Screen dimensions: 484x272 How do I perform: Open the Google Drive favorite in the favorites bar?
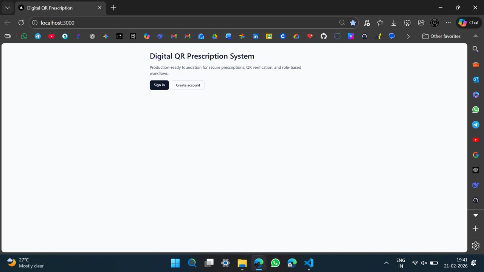tap(215, 36)
